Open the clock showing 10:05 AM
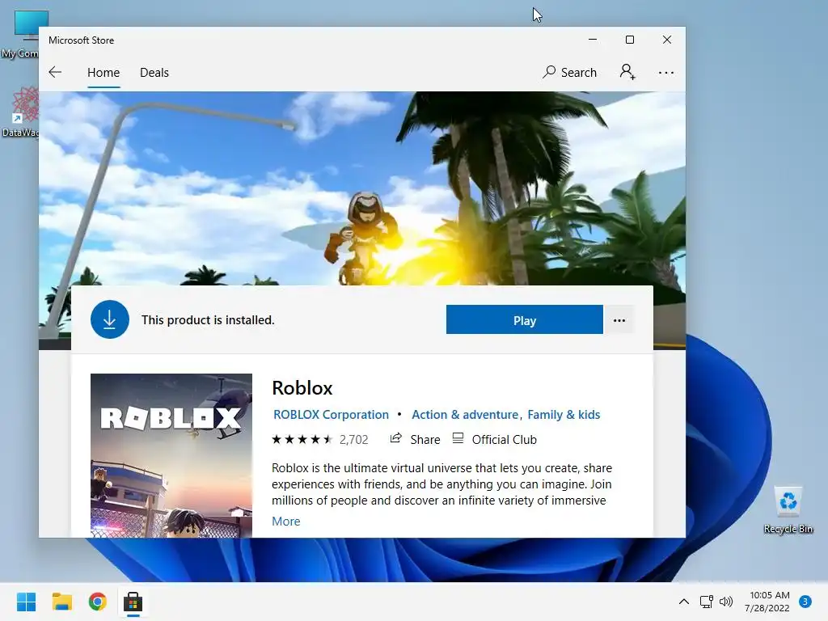Viewport: 828px width, 621px height. [x=767, y=602]
